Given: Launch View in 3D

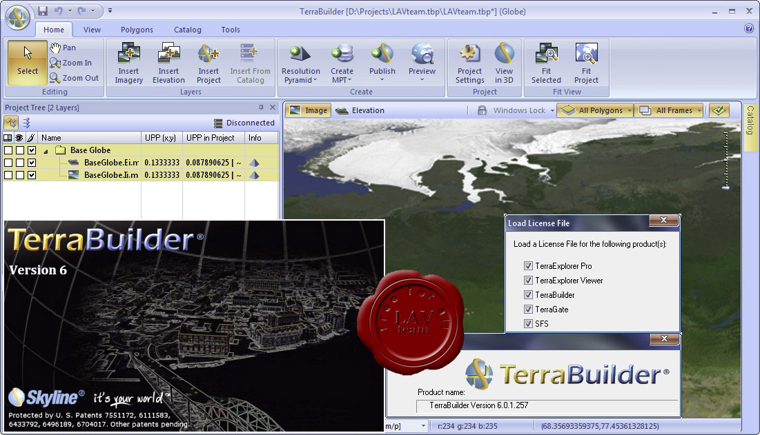Looking at the screenshot, I should pyautogui.click(x=504, y=63).
